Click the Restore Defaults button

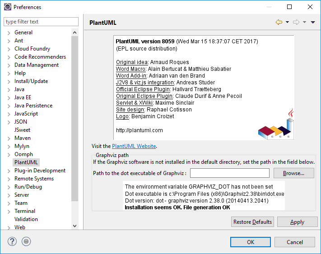[252, 222]
